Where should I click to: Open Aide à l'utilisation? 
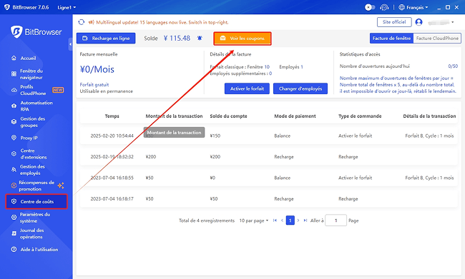point(39,250)
